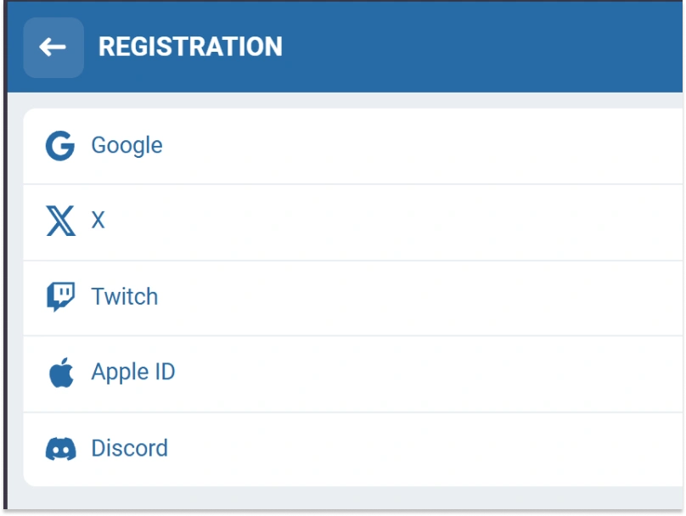Click the X logo icon
Viewport: 686px width, 516px height.
[60, 222]
